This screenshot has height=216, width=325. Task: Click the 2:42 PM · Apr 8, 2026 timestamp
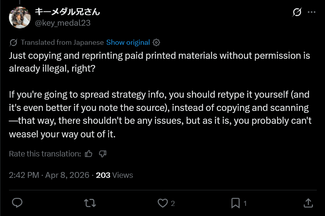[49, 175]
